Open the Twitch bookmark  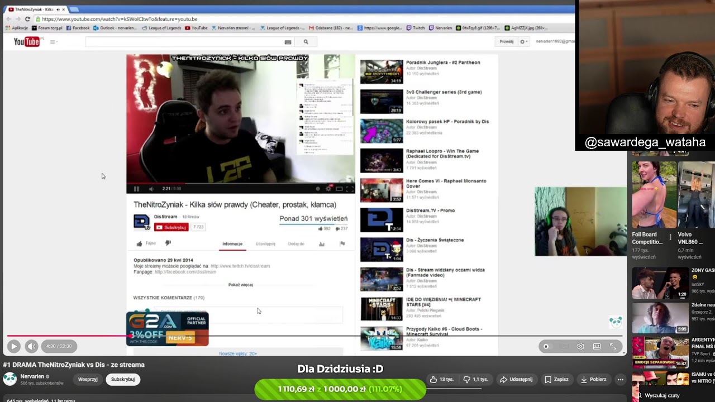(416, 28)
